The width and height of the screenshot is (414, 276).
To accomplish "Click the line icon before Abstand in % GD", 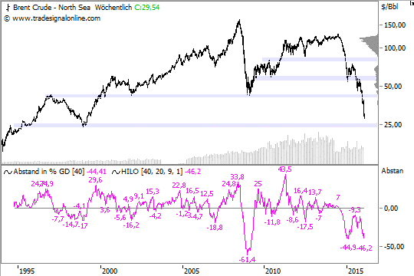I will click(8, 172).
